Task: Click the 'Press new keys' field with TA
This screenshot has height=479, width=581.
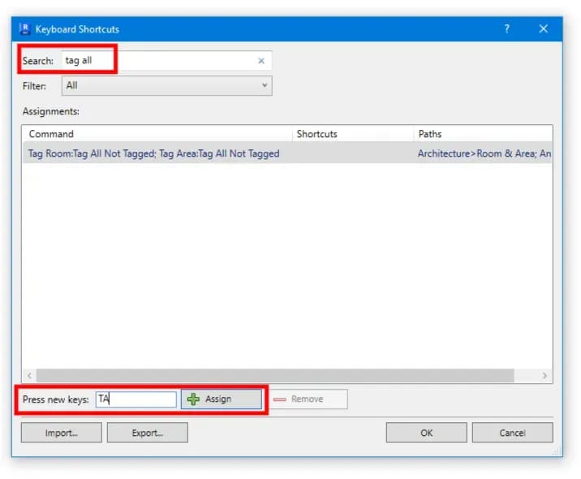Action: click(x=136, y=399)
